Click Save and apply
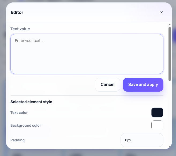 coord(143,85)
